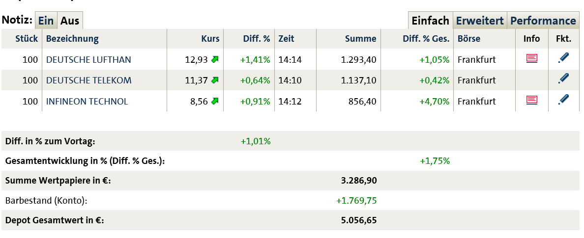Click green trend arrow beside Infineon price
The width and height of the screenshot is (584, 238).
[215, 102]
